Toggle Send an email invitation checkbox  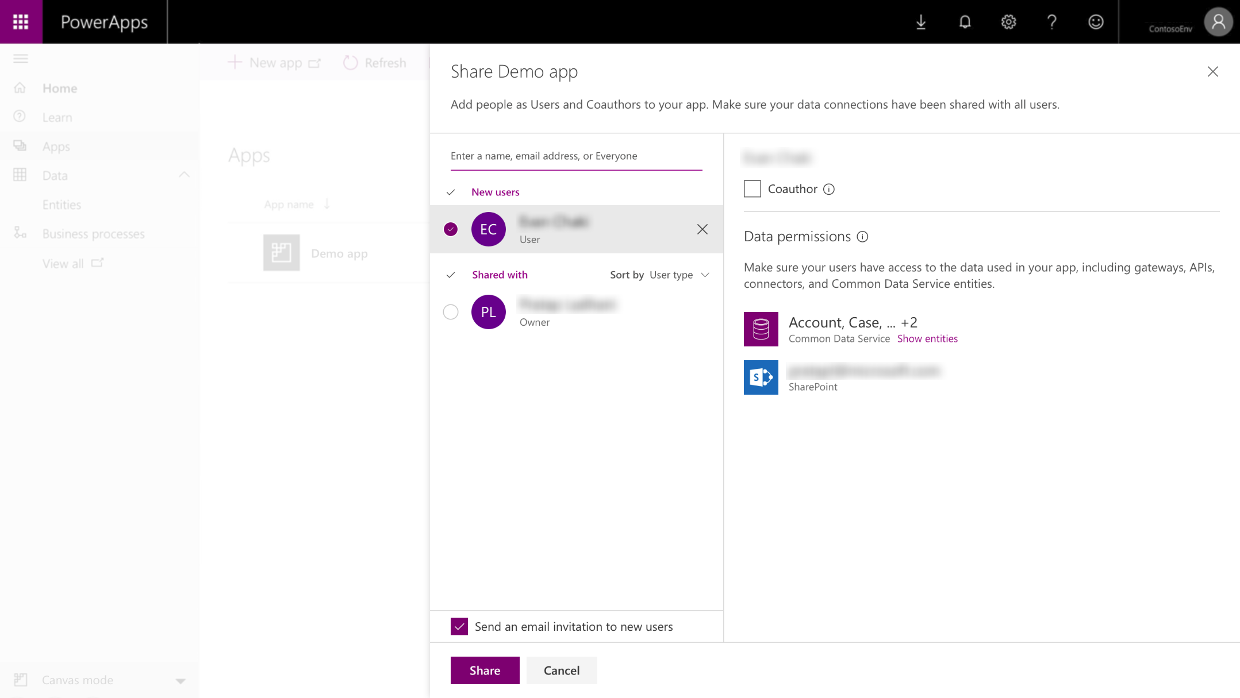459,626
